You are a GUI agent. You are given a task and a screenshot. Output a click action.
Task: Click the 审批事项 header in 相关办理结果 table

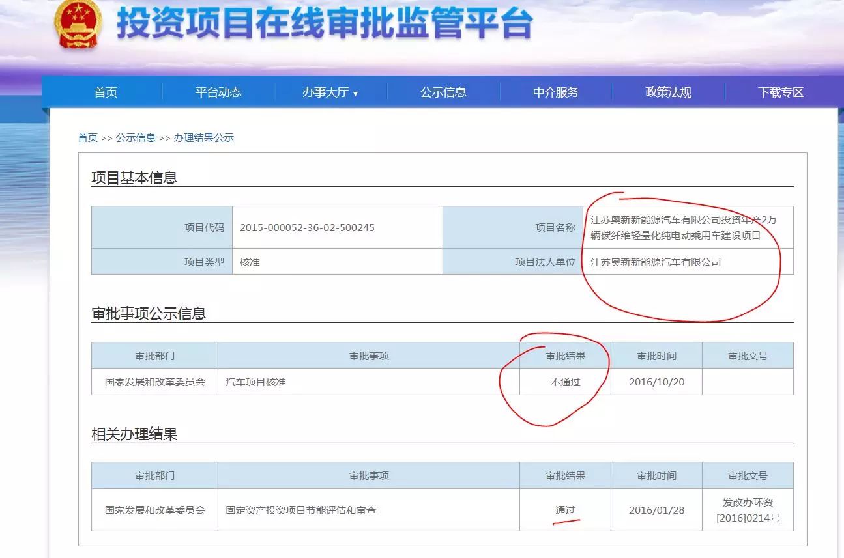(x=369, y=476)
